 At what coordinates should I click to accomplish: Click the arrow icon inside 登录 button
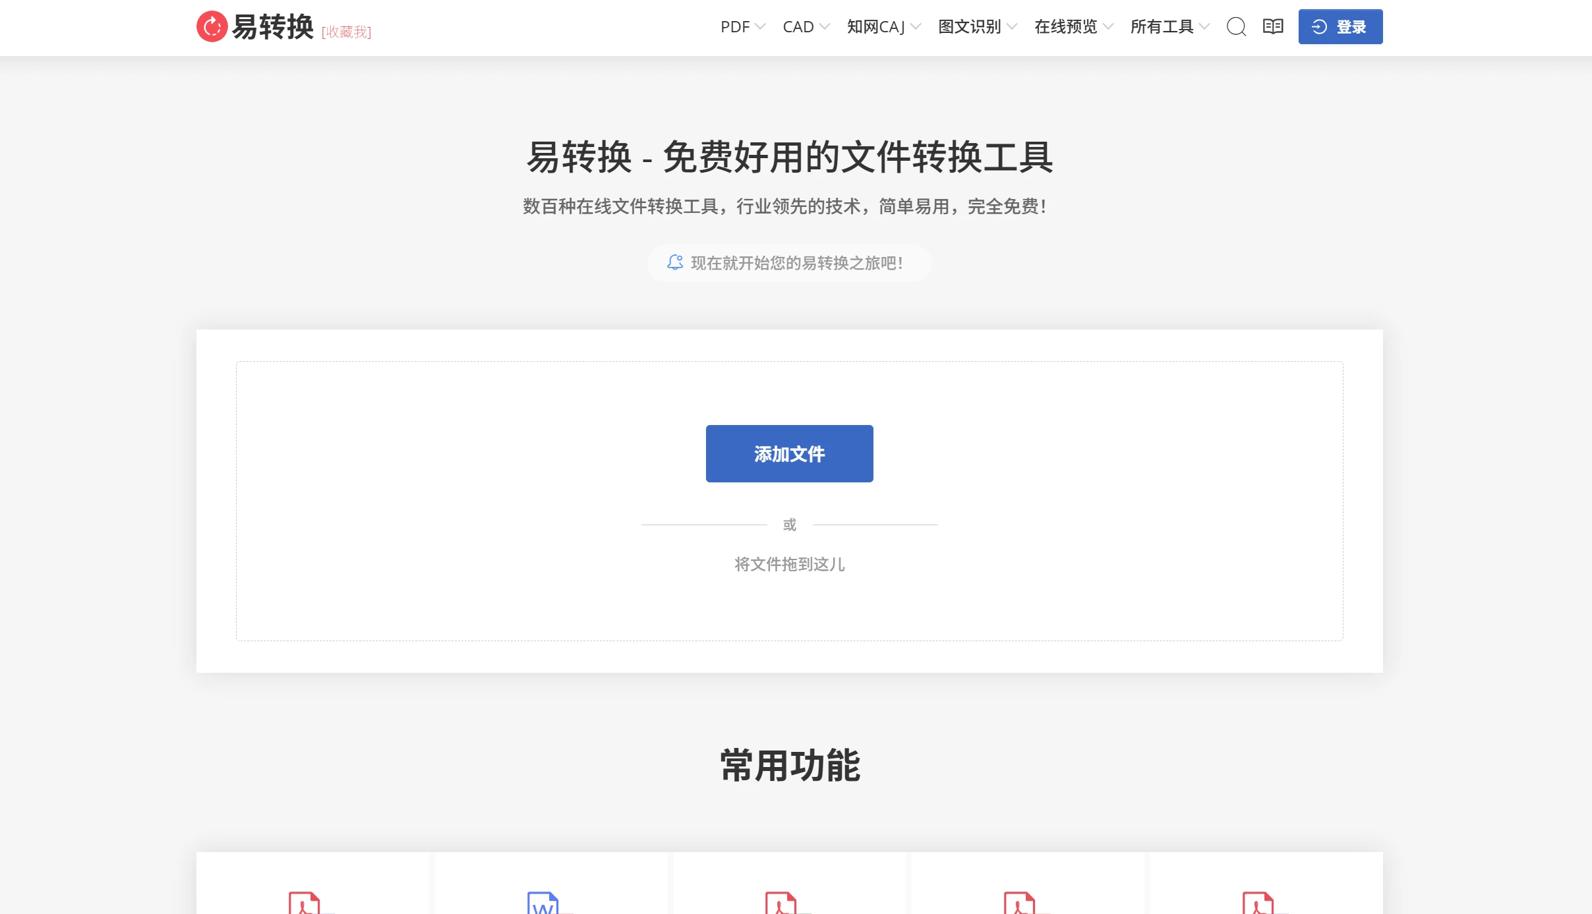pos(1319,27)
